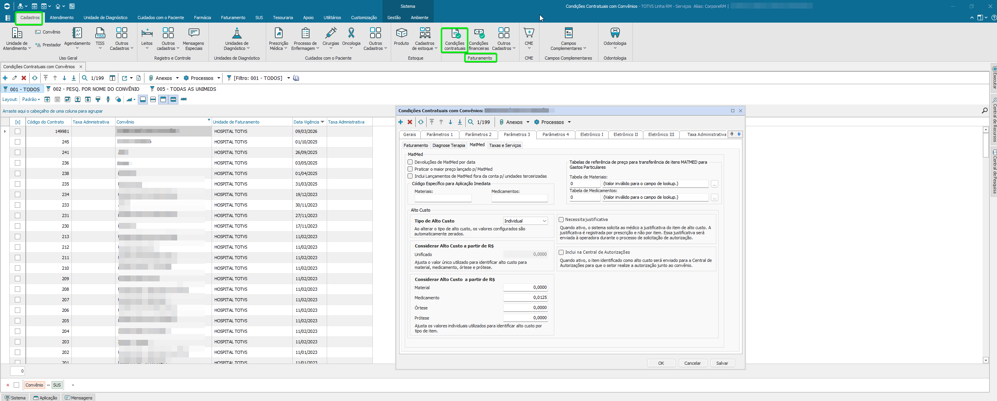Check the Necessita justificativa option
The width and height of the screenshot is (997, 401).
pyautogui.click(x=561, y=220)
